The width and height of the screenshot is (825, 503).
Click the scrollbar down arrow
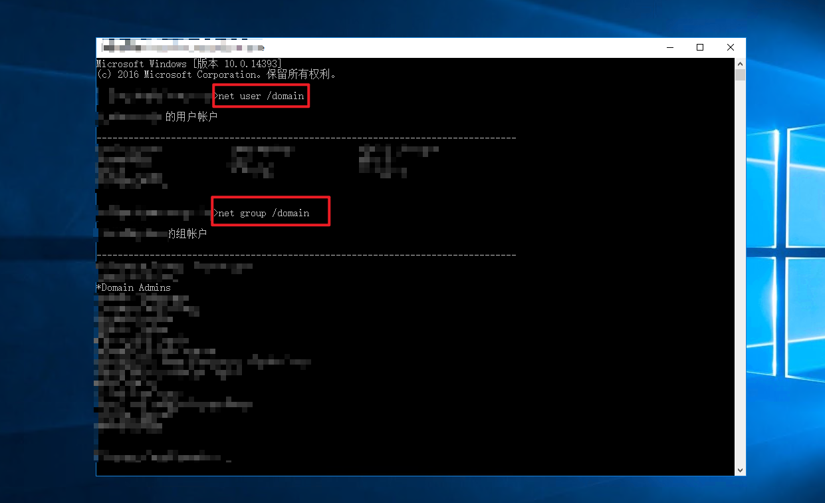coord(740,470)
